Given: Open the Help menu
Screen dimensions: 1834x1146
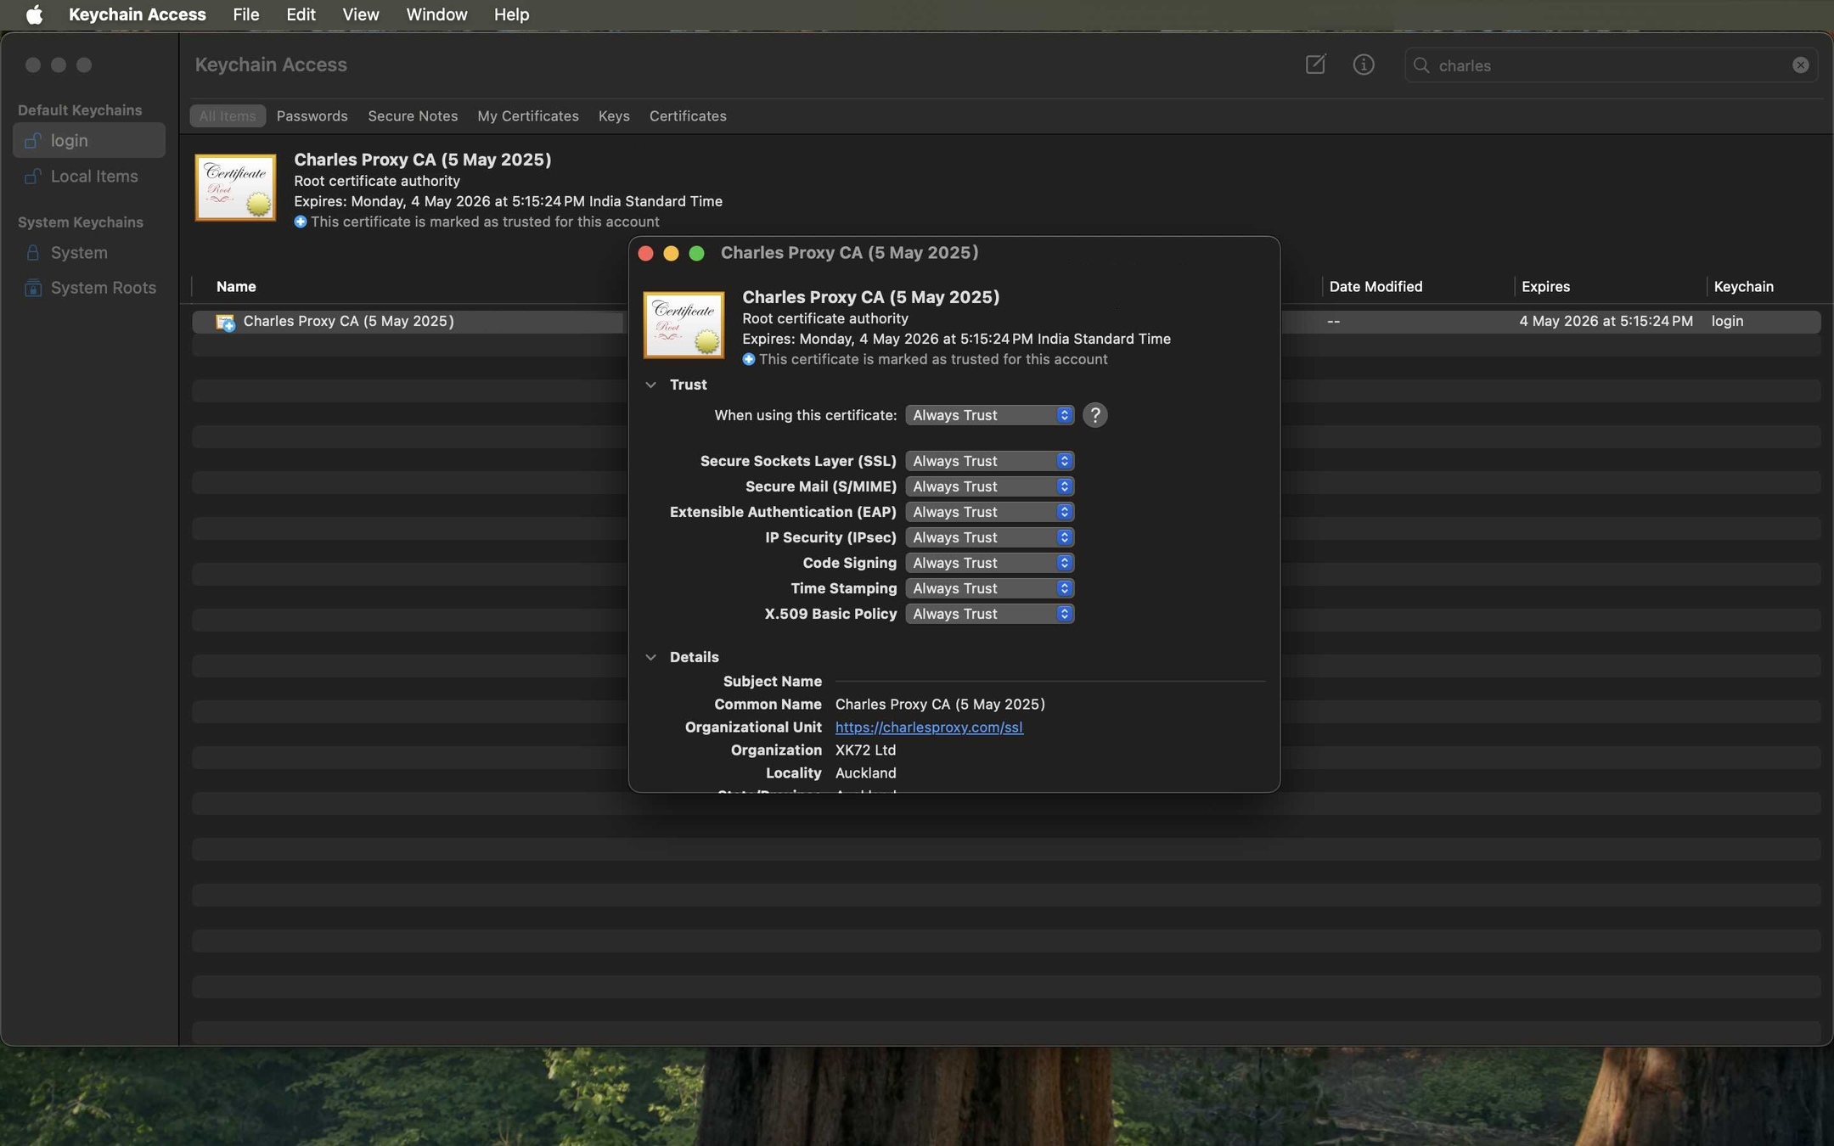Looking at the screenshot, I should [511, 14].
